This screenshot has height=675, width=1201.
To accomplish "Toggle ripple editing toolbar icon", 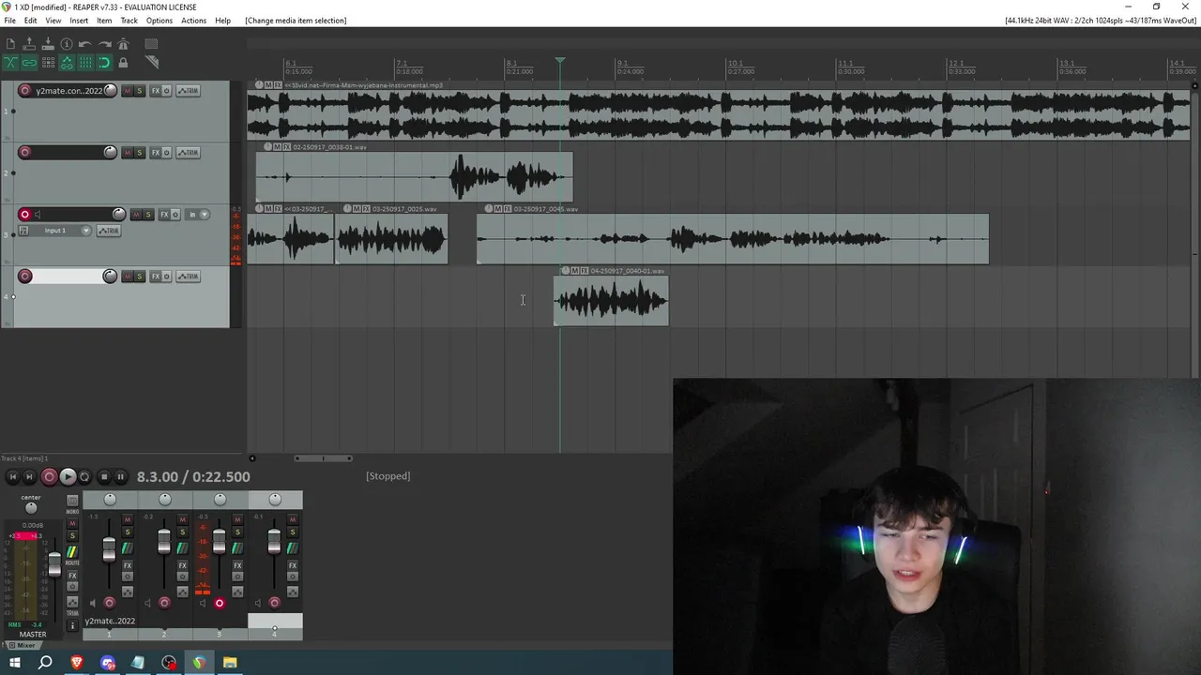I will [x=48, y=63].
